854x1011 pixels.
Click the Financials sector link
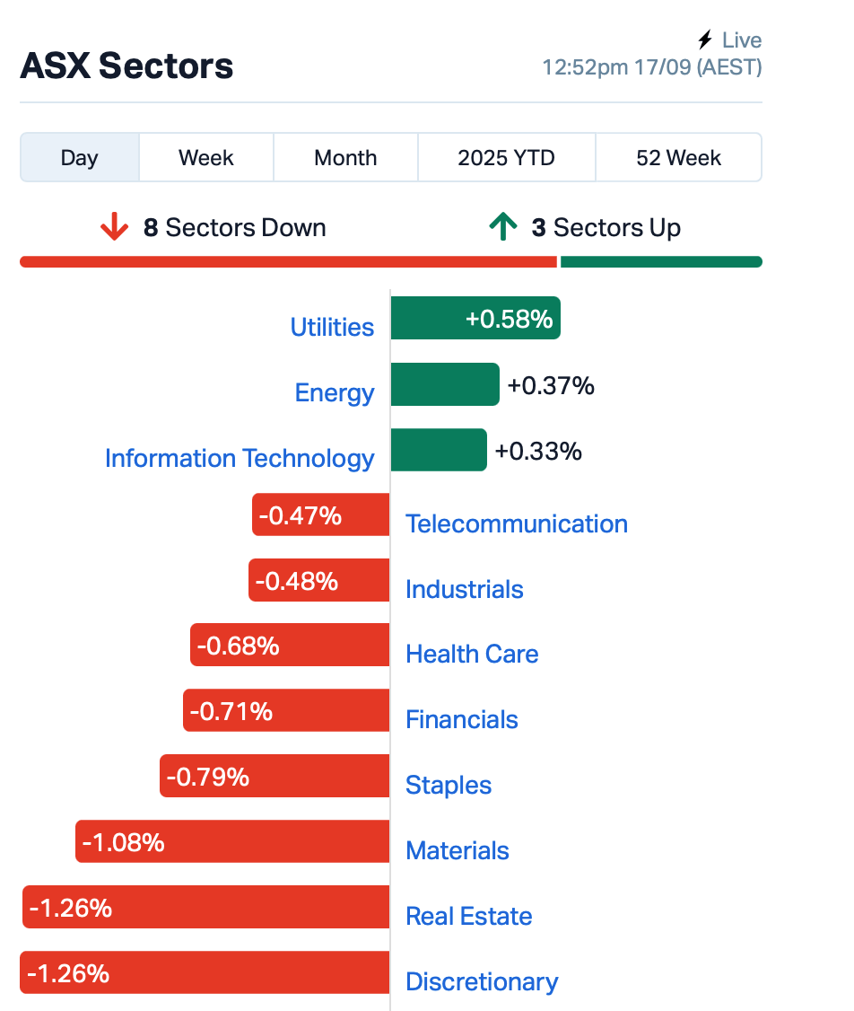point(462,719)
